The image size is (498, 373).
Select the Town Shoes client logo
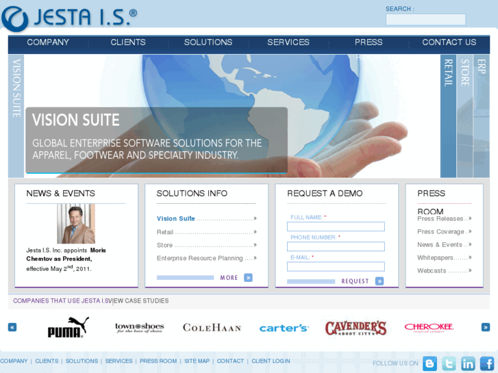[x=140, y=328]
